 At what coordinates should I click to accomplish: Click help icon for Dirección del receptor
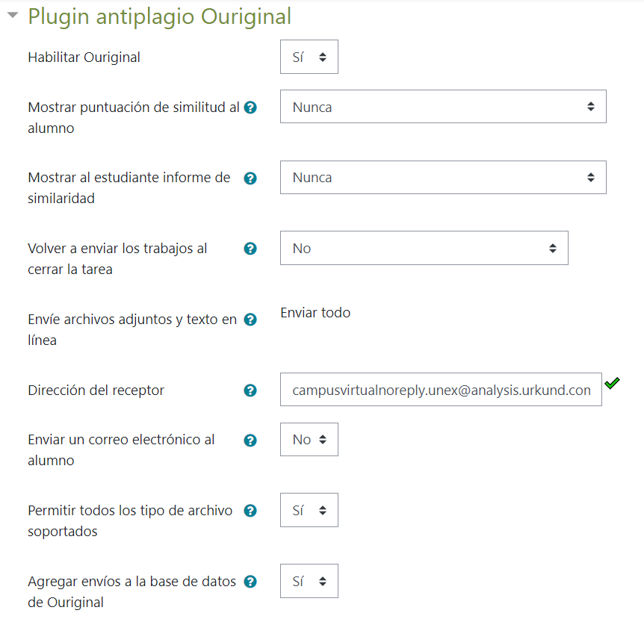[251, 391]
